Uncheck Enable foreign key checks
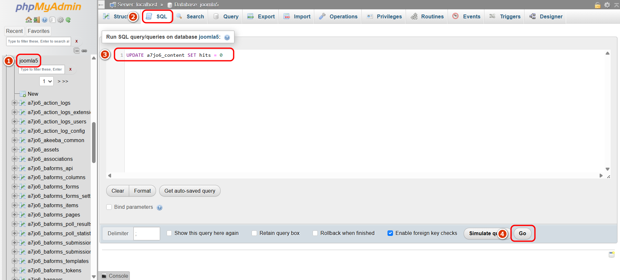The height and width of the screenshot is (280, 620). pyautogui.click(x=390, y=233)
